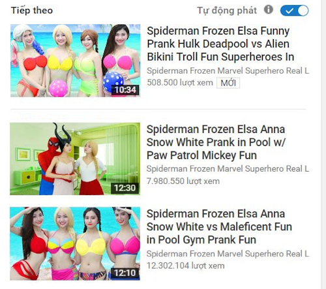326x289 pixels.
Task: Click the autoplay info icon
Action: [x=269, y=10]
